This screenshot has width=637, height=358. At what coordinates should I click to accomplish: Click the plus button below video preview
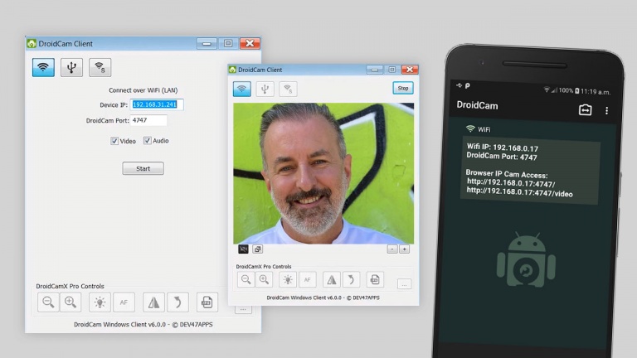[x=404, y=249]
